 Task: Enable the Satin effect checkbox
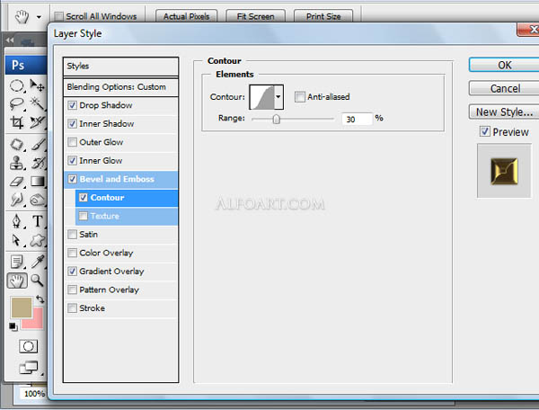(72, 235)
